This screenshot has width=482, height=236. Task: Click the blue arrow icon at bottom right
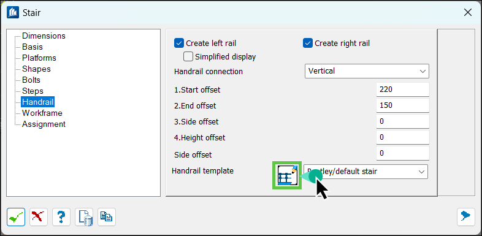[465, 217]
